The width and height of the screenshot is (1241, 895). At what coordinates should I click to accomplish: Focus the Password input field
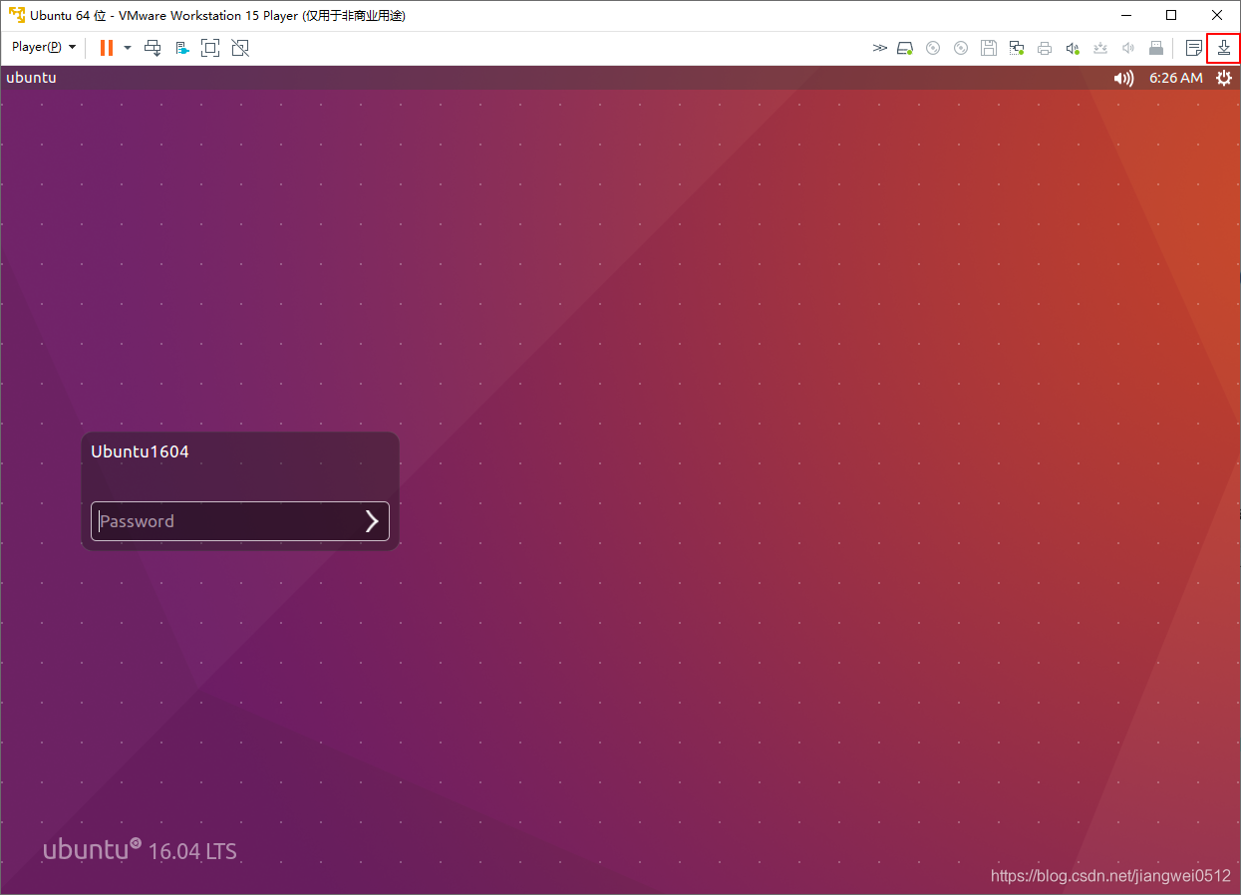(240, 521)
